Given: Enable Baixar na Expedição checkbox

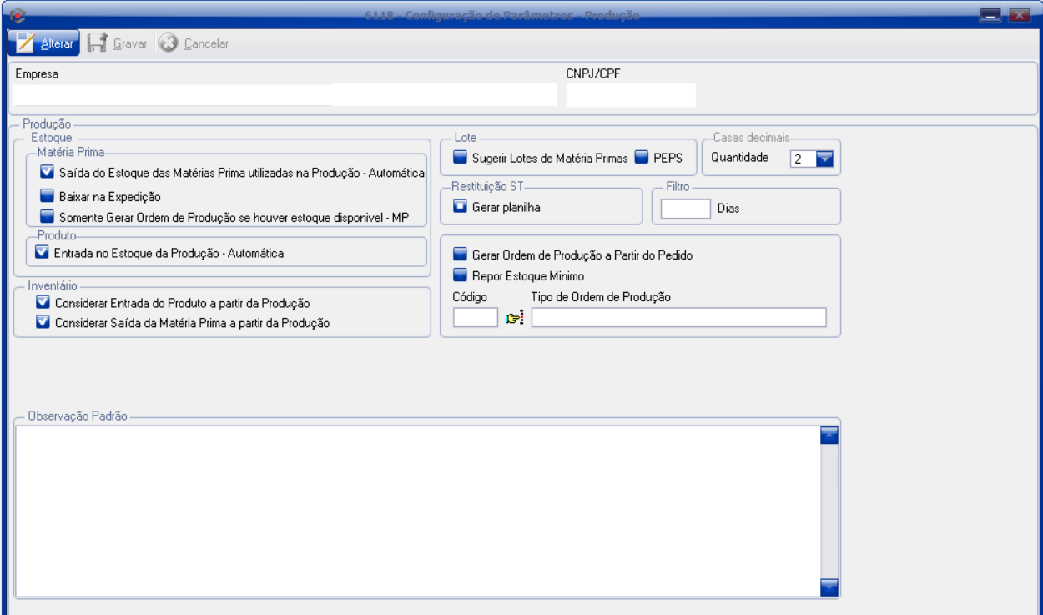Looking at the screenshot, I should pos(47,197).
